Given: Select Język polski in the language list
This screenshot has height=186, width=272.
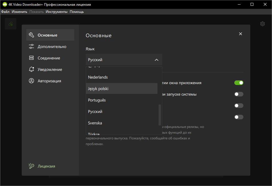Looking at the screenshot, I should [122, 89].
